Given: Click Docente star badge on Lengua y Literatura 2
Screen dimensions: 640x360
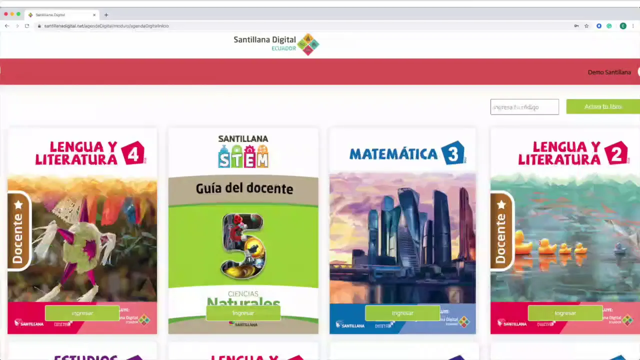Looking at the screenshot, I should click(x=501, y=231).
